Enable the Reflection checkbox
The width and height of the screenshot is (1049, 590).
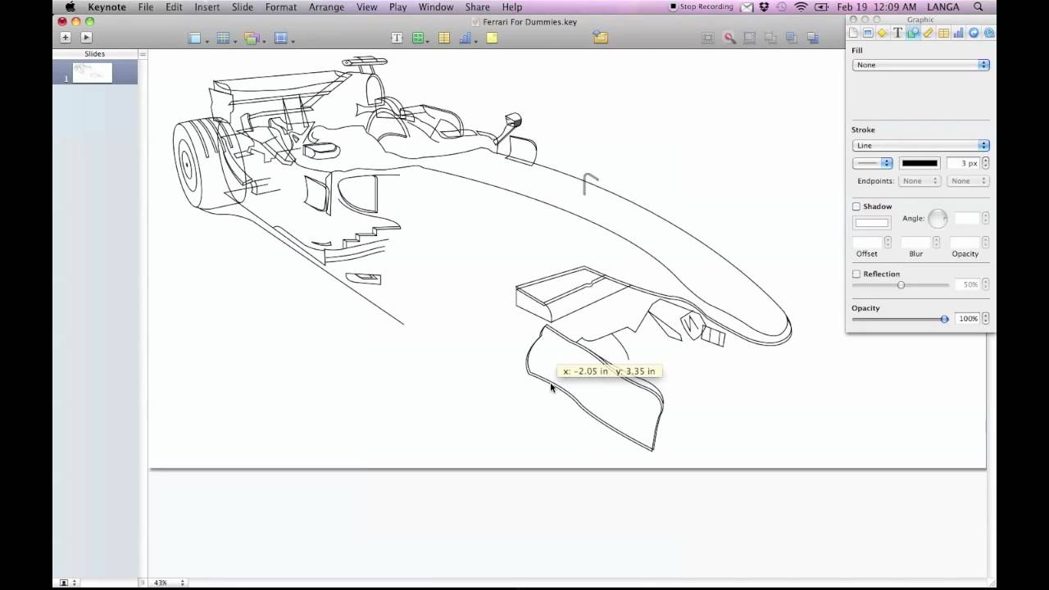coord(856,274)
